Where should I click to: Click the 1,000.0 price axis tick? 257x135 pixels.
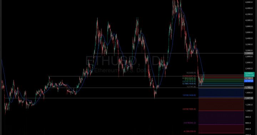[249, 111]
